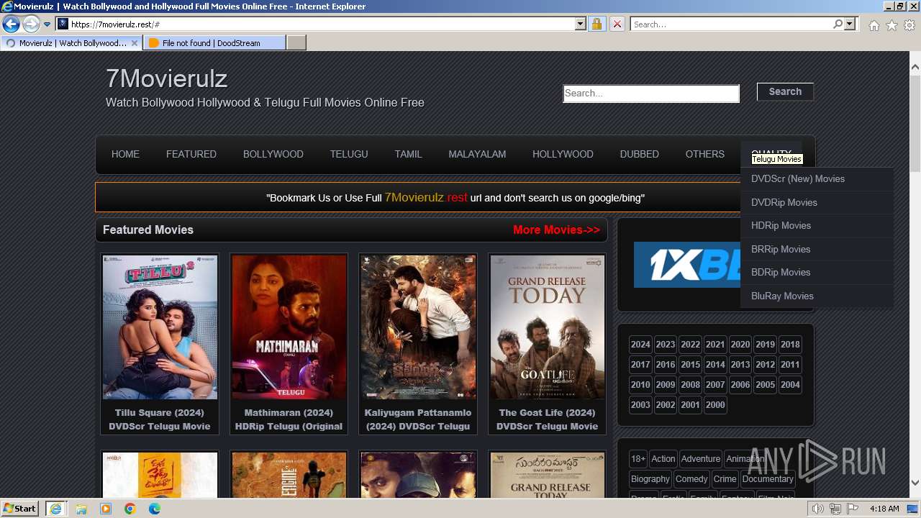This screenshot has height=518, width=921.
Task: Open the HOME menu item
Action: coord(125,154)
